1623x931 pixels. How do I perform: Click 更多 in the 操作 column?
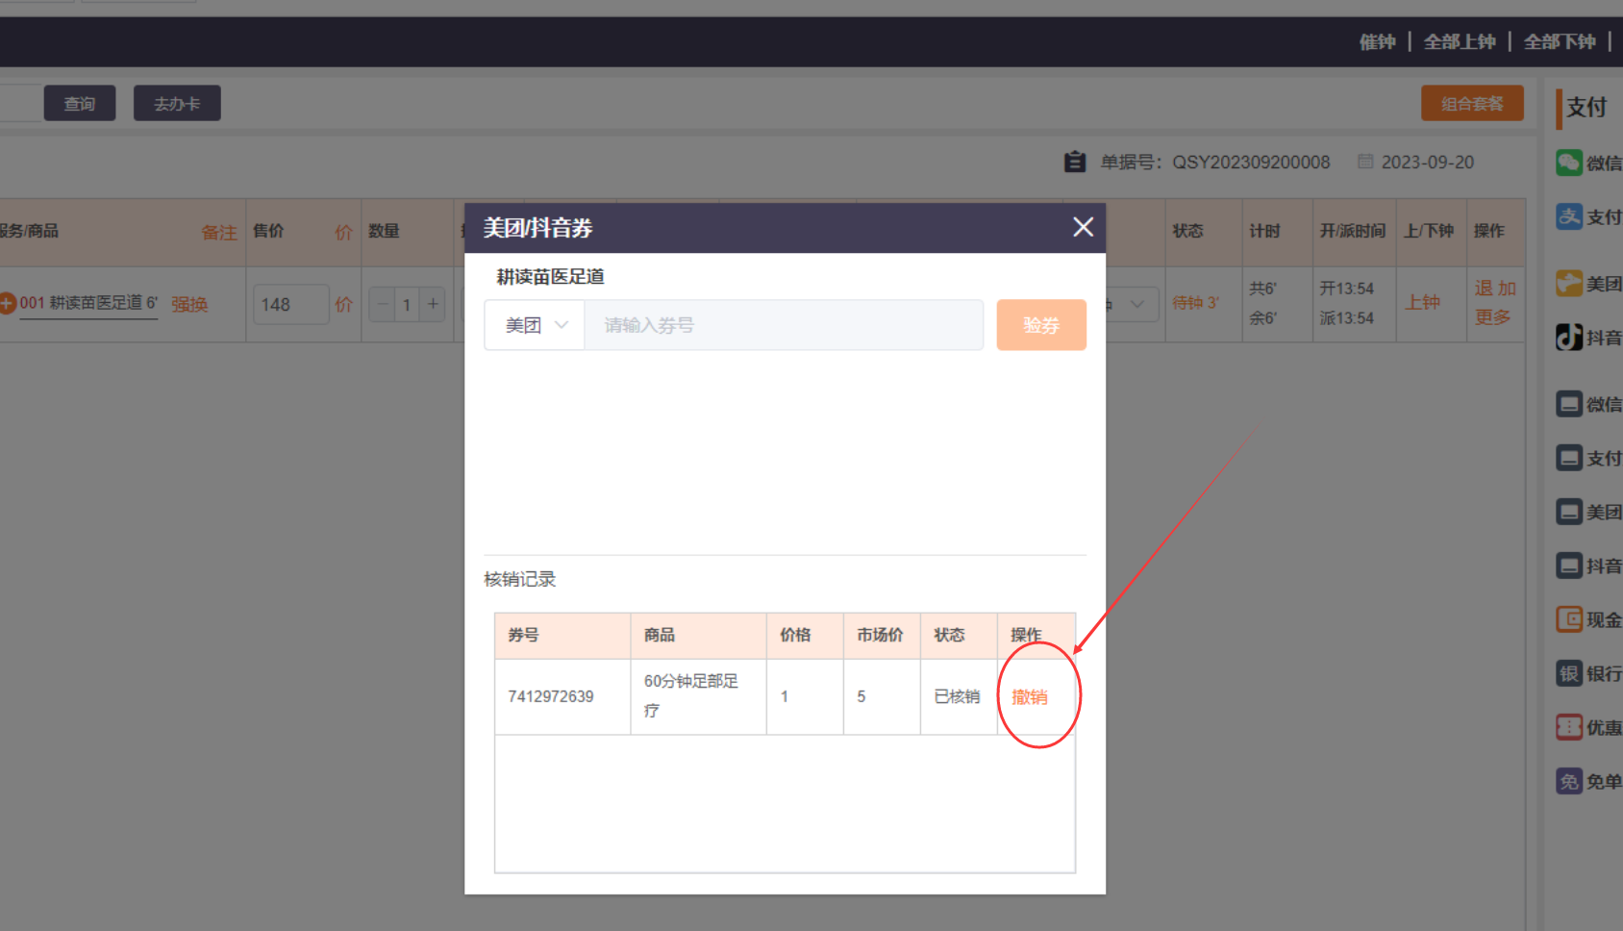pyautogui.click(x=1492, y=317)
